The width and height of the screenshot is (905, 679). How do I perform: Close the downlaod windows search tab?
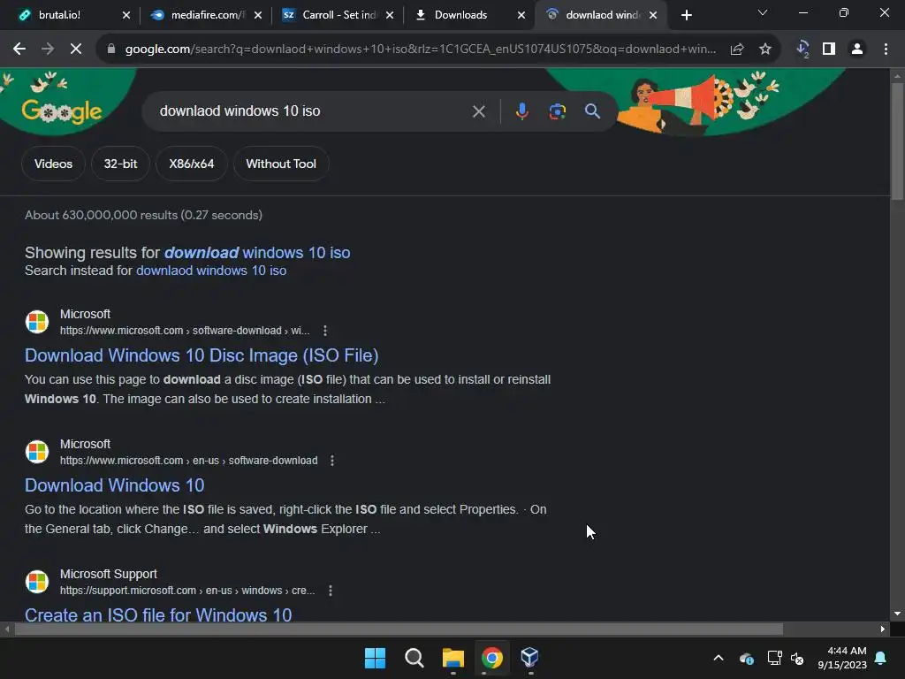tap(653, 15)
